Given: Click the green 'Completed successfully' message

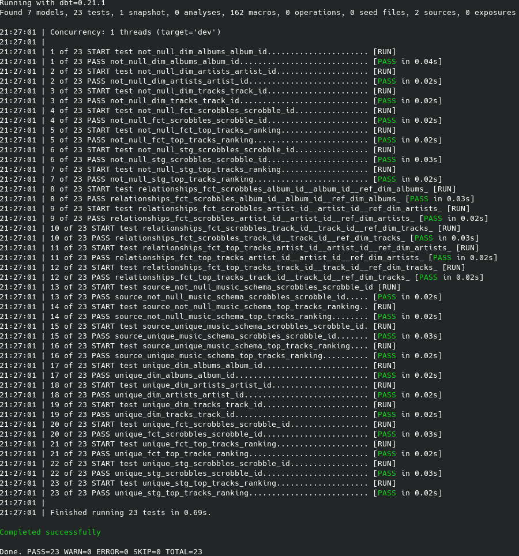Looking at the screenshot, I should 50,532.
